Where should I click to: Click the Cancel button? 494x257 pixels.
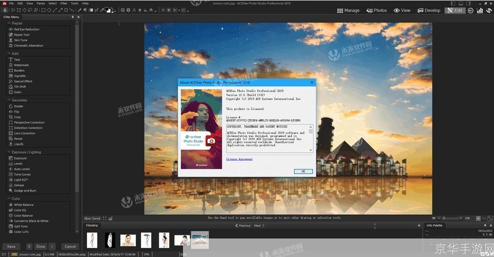point(70,247)
